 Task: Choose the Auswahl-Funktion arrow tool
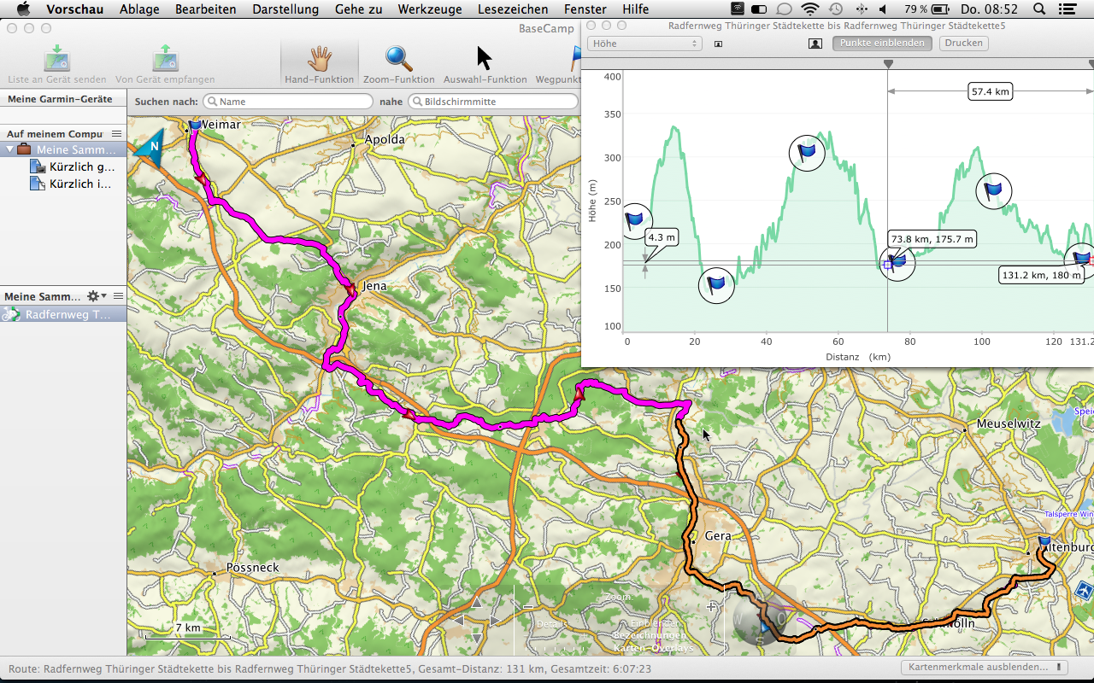[485, 60]
